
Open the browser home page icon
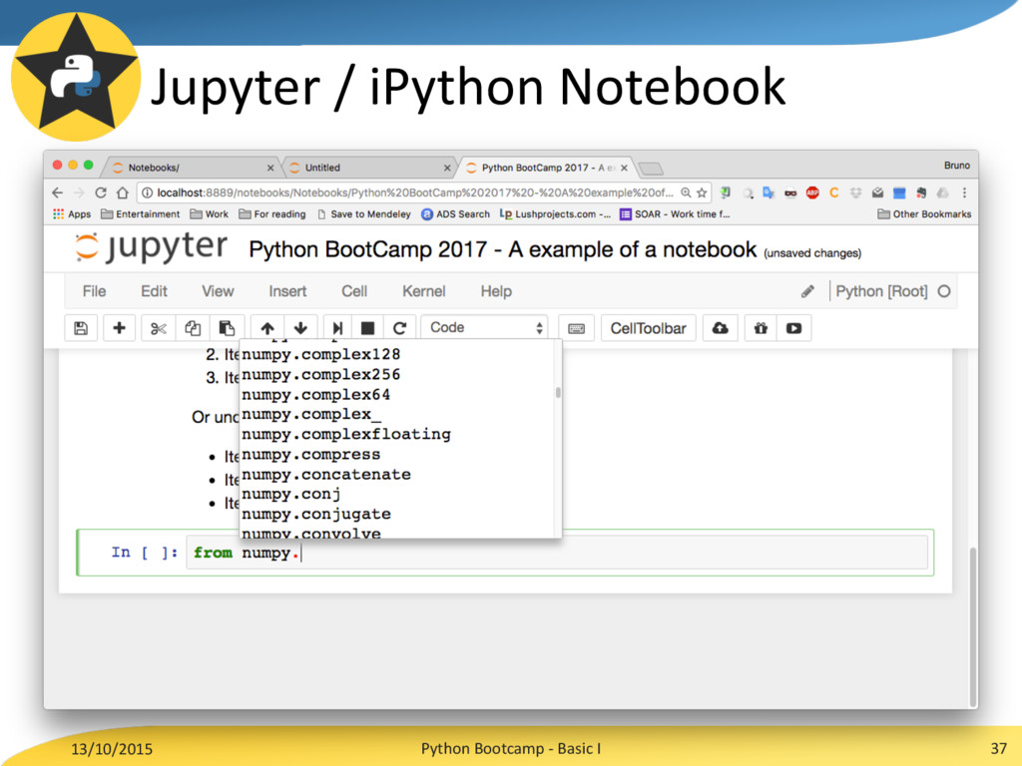(x=122, y=192)
